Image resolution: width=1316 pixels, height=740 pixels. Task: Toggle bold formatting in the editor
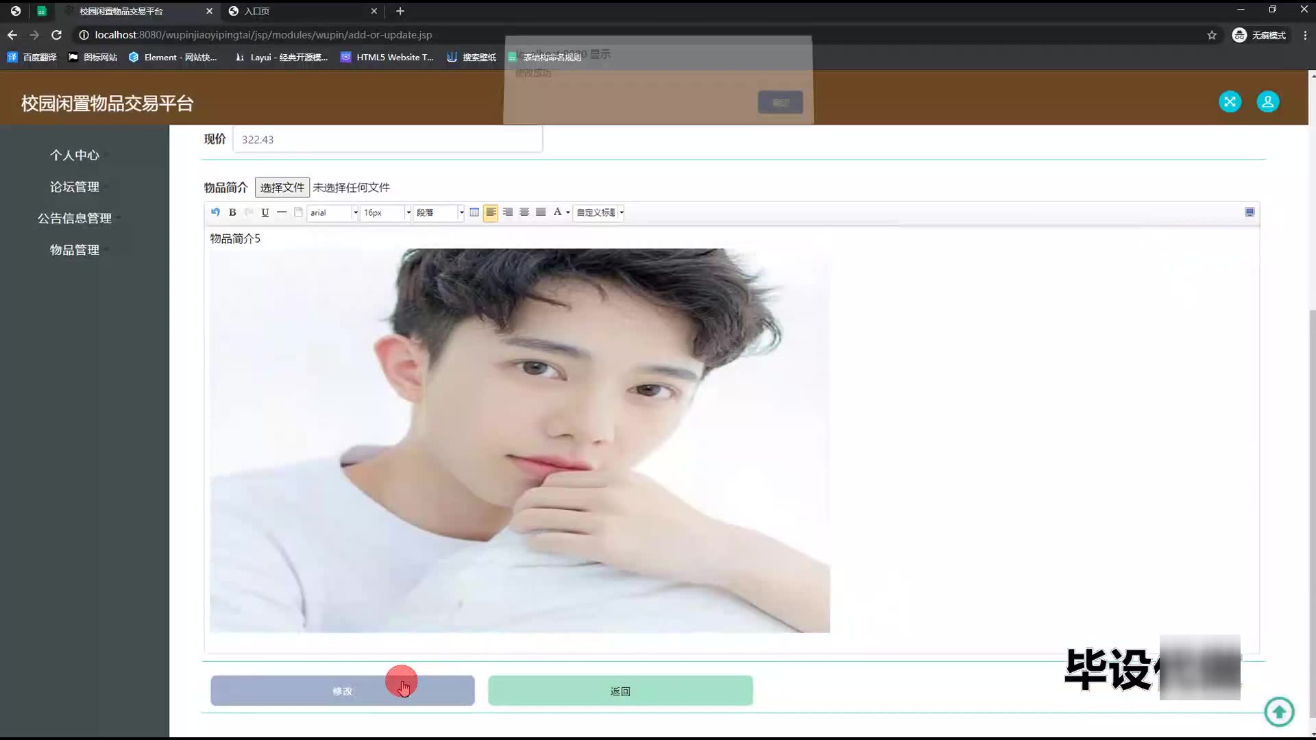pyautogui.click(x=232, y=212)
